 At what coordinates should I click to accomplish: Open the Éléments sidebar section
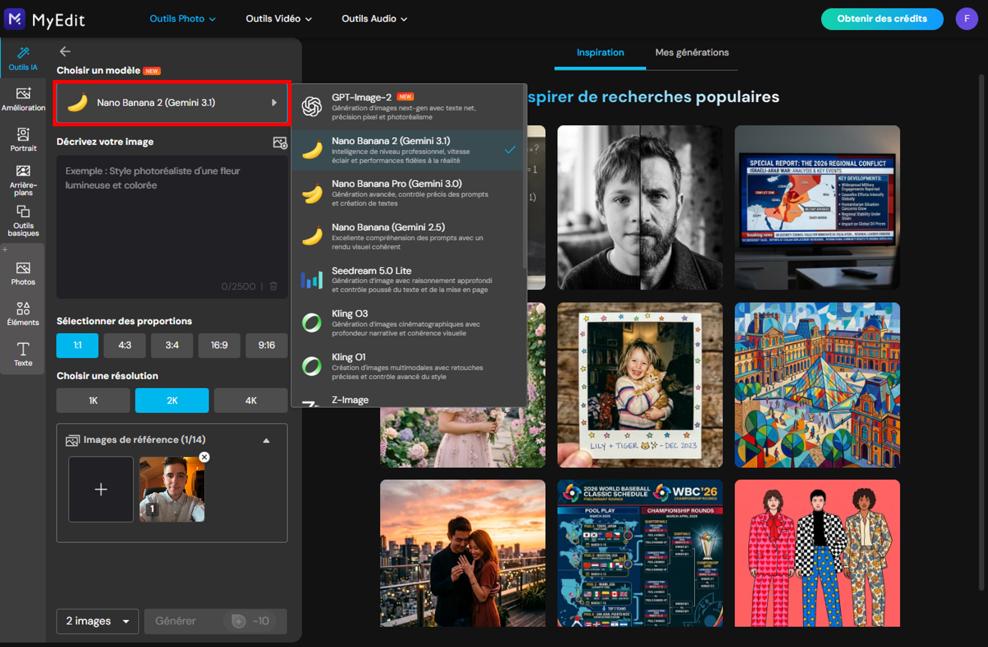click(23, 314)
